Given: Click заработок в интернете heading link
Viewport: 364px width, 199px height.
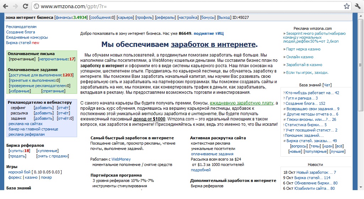Looking at the screenshot, I should point(213,44).
